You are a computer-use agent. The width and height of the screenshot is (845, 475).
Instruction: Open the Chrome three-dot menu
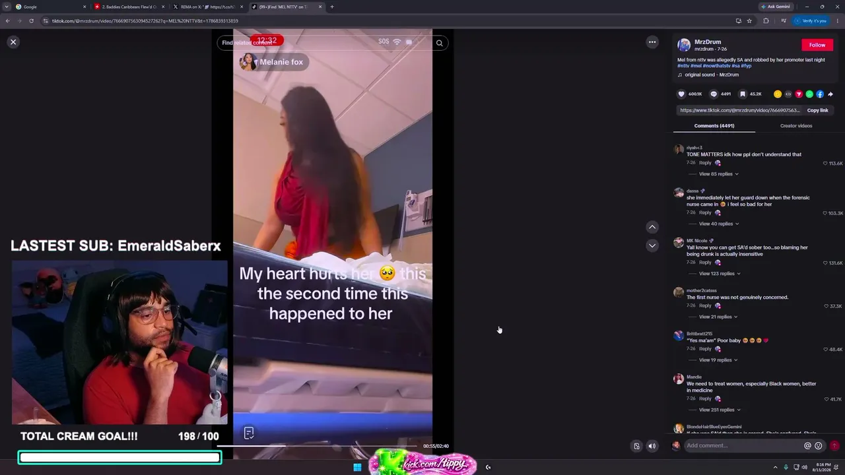(838, 21)
